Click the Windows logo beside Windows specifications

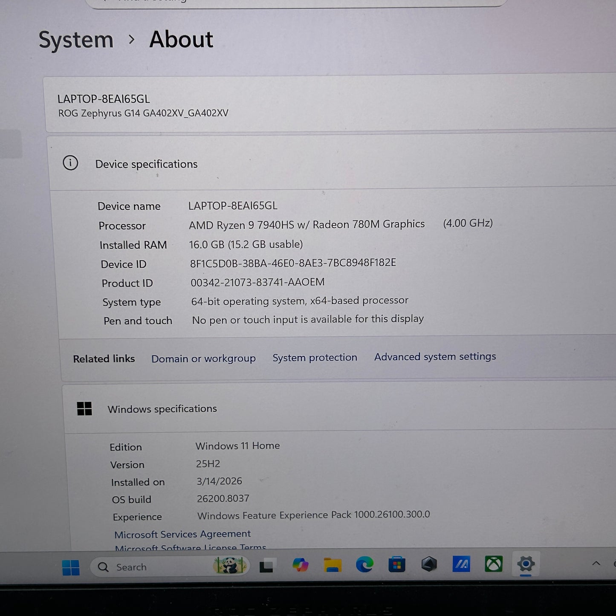point(85,408)
